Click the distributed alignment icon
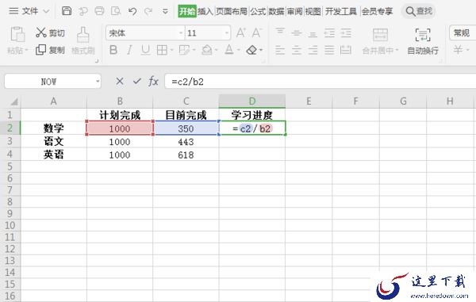476x302 pixels. 346,50
